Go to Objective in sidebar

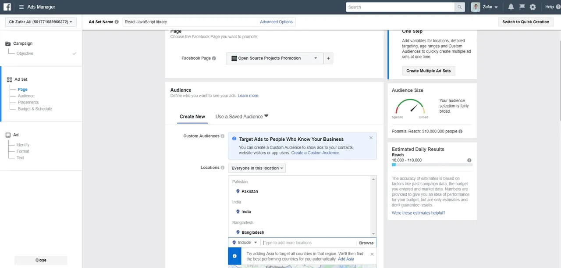coord(25,54)
